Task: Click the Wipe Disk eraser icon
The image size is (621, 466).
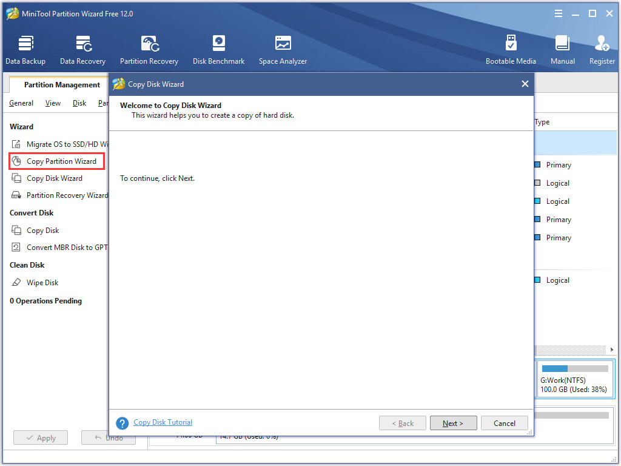Action: pos(16,283)
